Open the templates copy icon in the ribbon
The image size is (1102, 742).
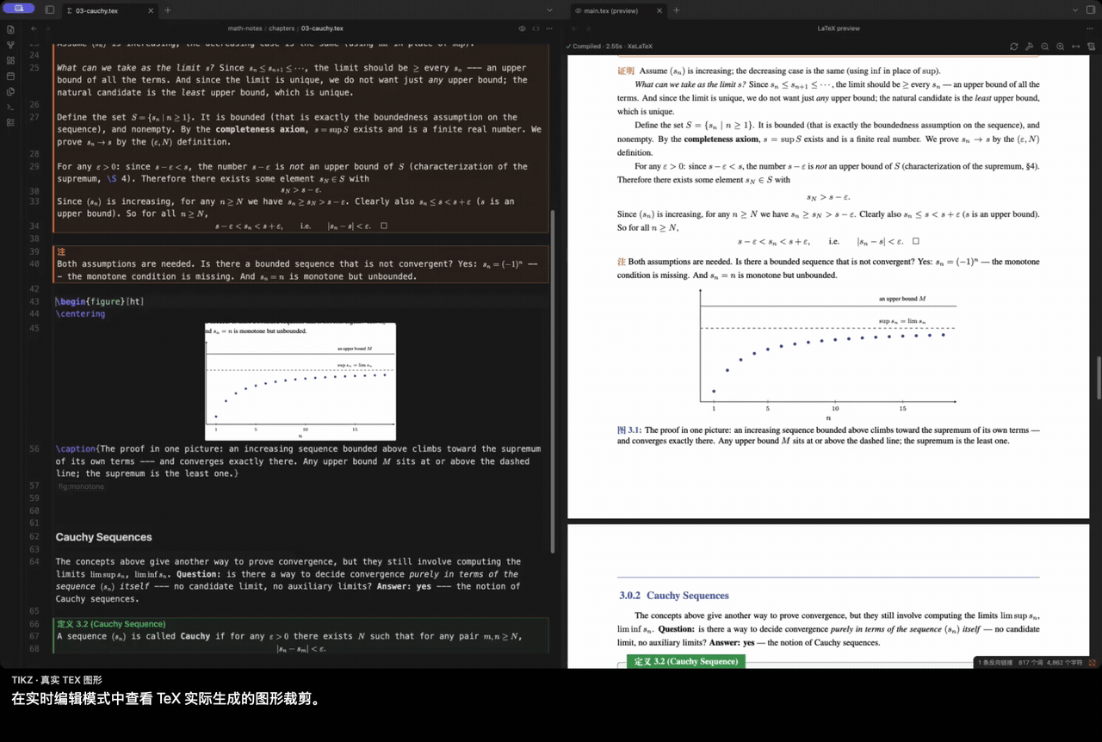[10, 91]
